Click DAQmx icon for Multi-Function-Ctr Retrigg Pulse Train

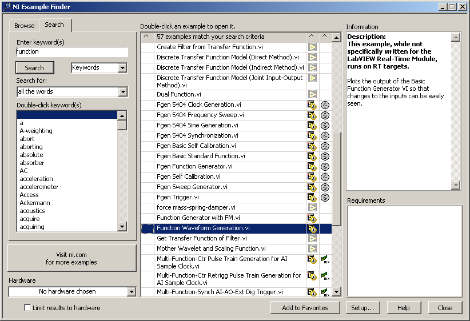tap(325, 276)
